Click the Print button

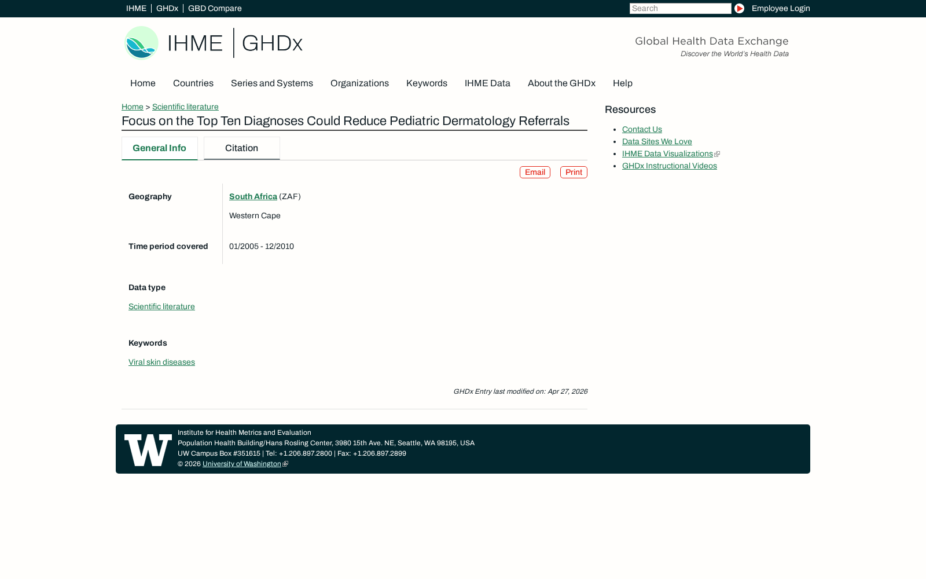[x=574, y=173]
